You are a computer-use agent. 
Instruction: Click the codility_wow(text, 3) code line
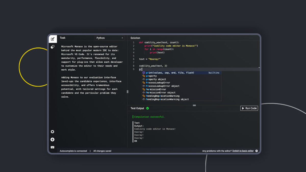point(153,66)
